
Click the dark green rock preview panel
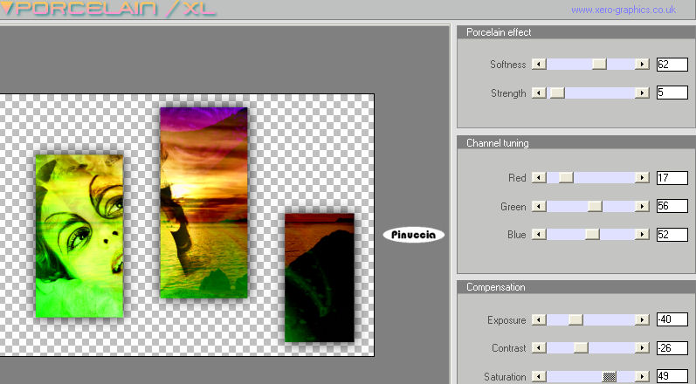coord(320,278)
